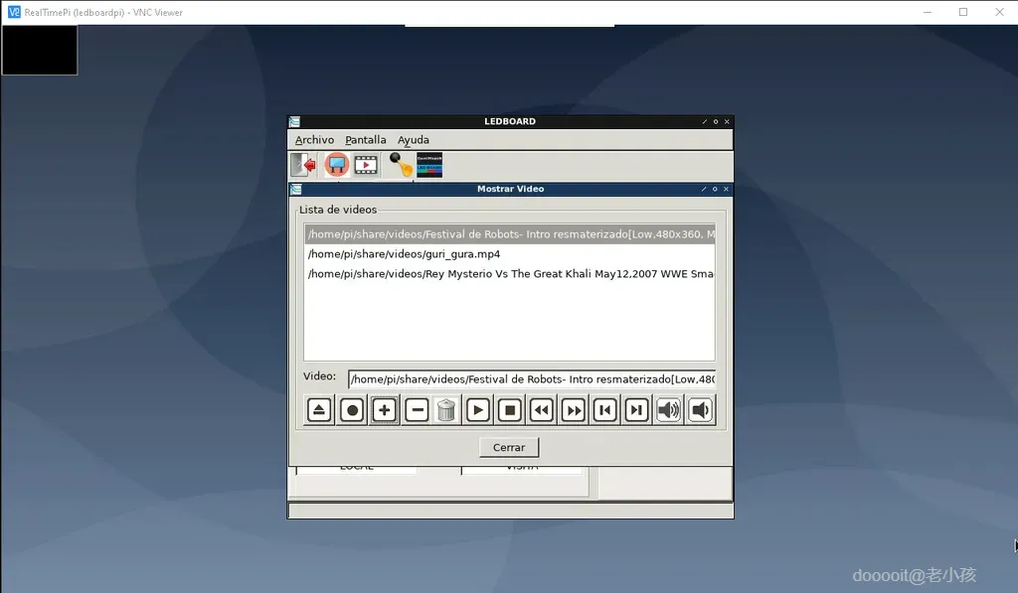This screenshot has height=593, width=1018.
Task: Click the Mostrar Video window menu icon
Action: (x=296, y=189)
